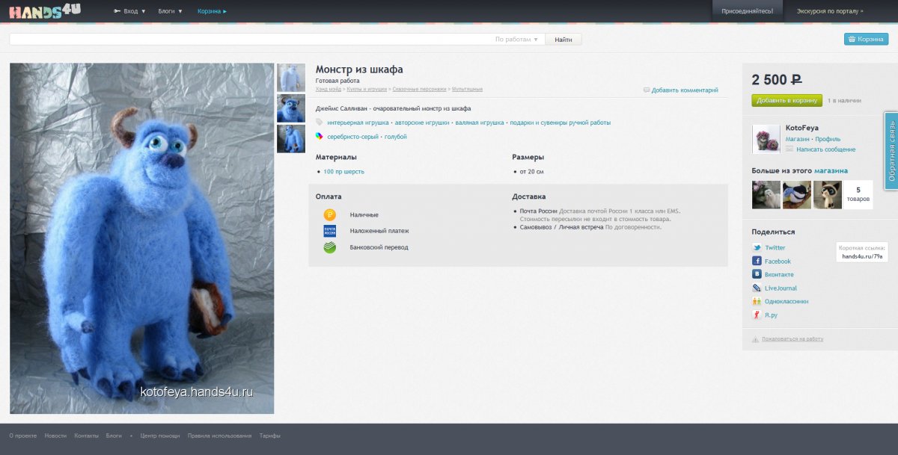
Task: Open Правила использования footer link
Action: (x=219, y=436)
